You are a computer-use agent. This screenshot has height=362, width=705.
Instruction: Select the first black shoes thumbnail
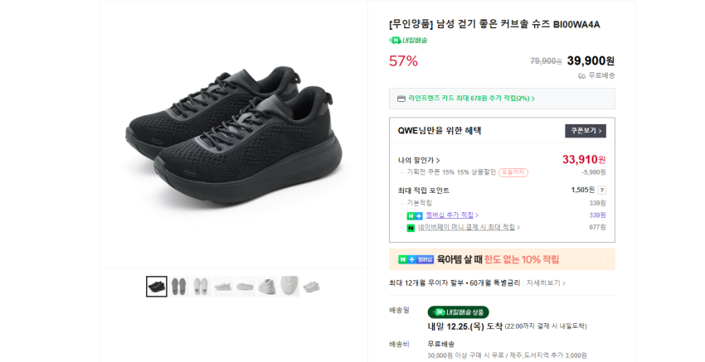pyautogui.click(x=157, y=287)
